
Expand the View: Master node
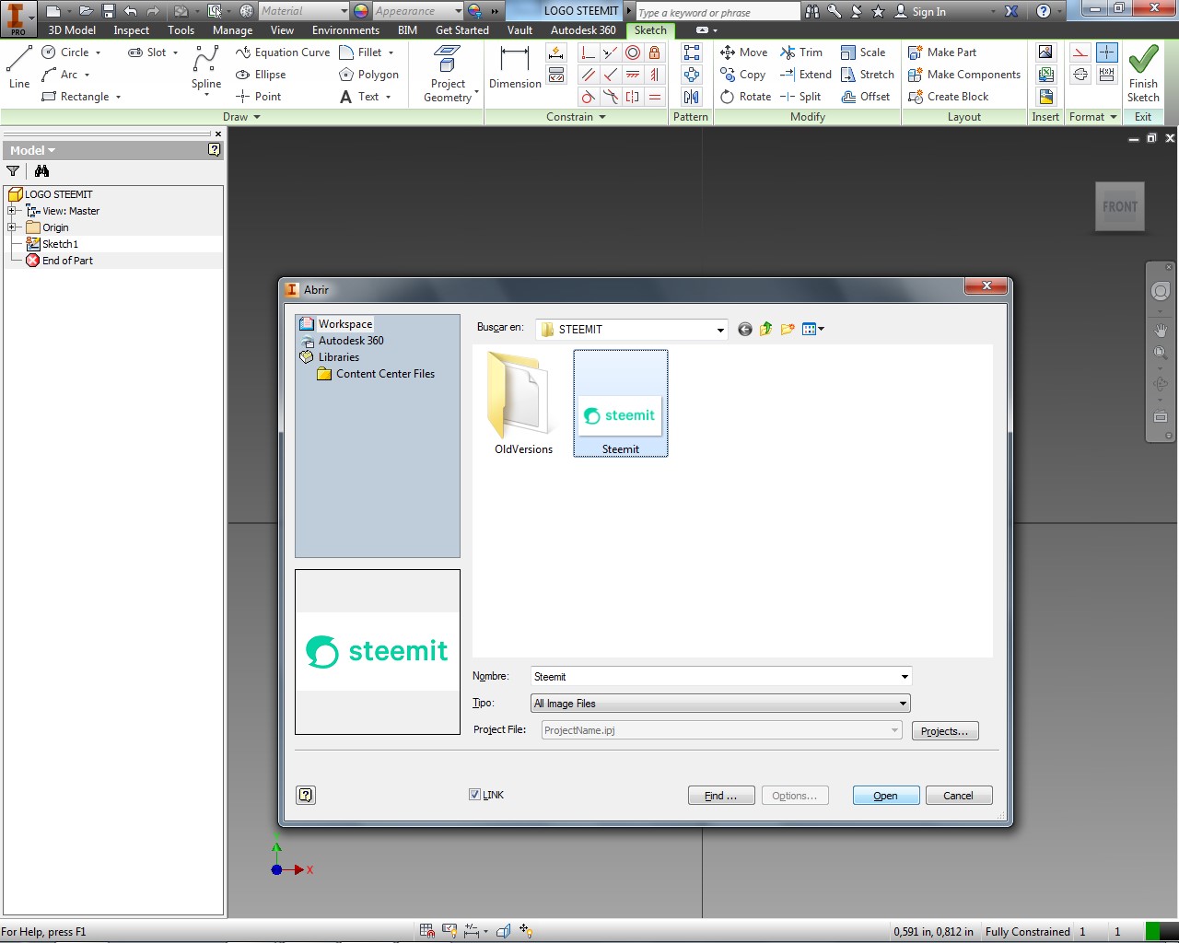(13, 211)
